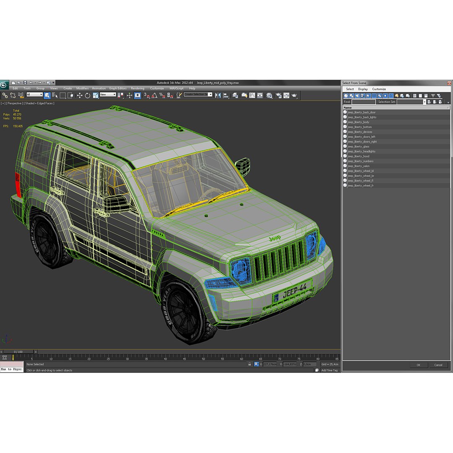Open the Edit menu
The width and height of the screenshot is (453, 453).
coord(16,89)
